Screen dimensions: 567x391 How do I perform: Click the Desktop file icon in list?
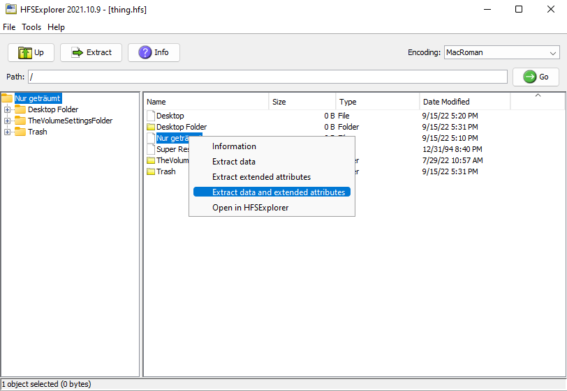(x=150, y=116)
